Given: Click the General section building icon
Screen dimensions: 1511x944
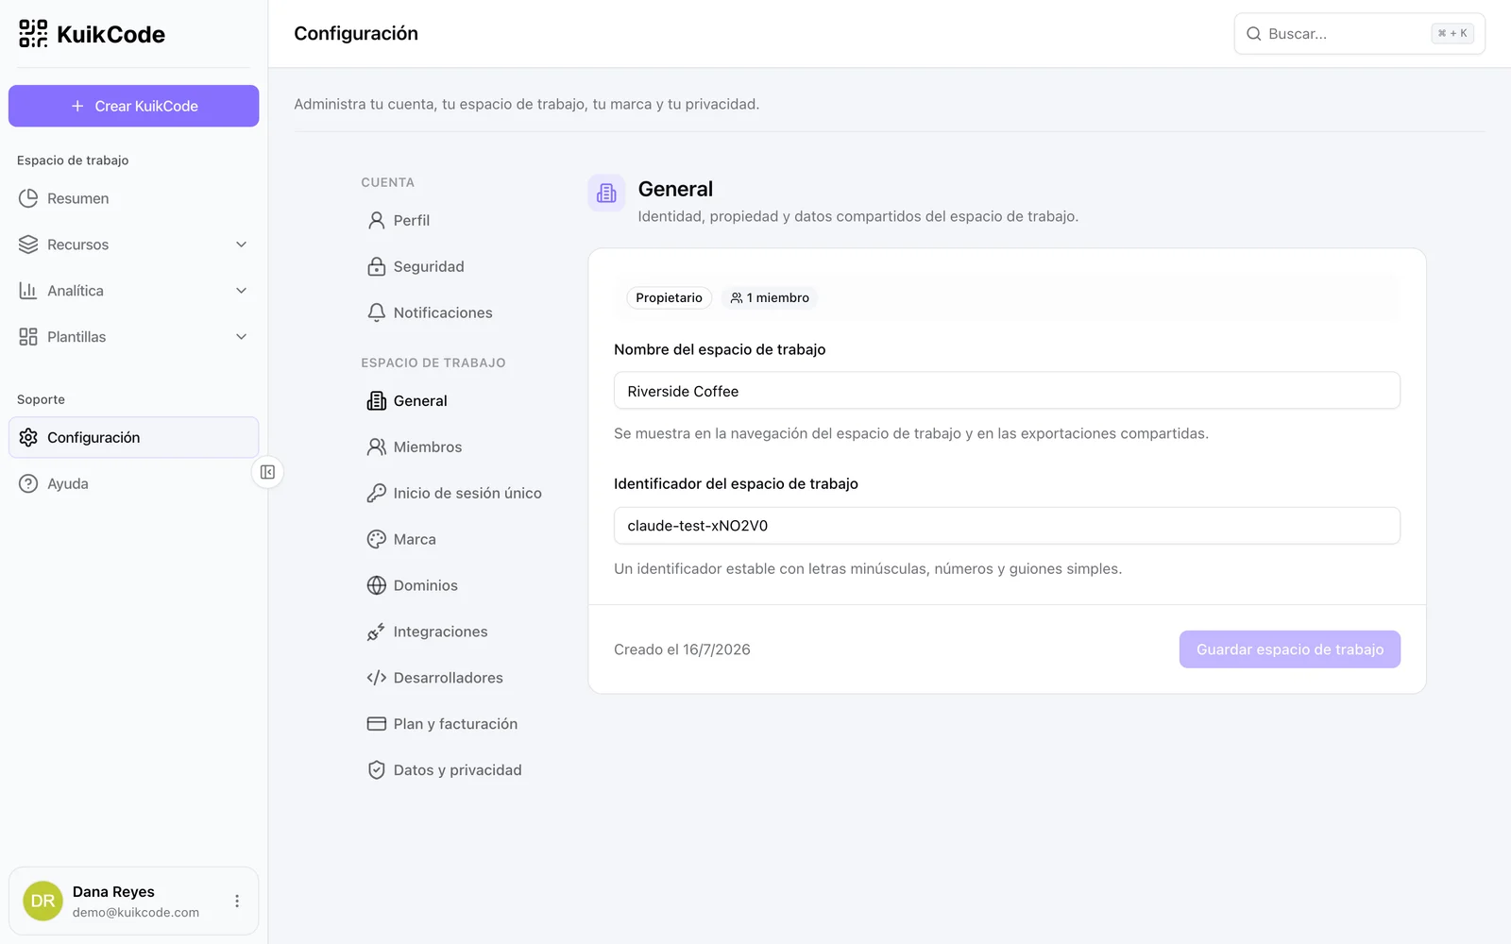Looking at the screenshot, I should pyautogui.click(x=606, y=193).
